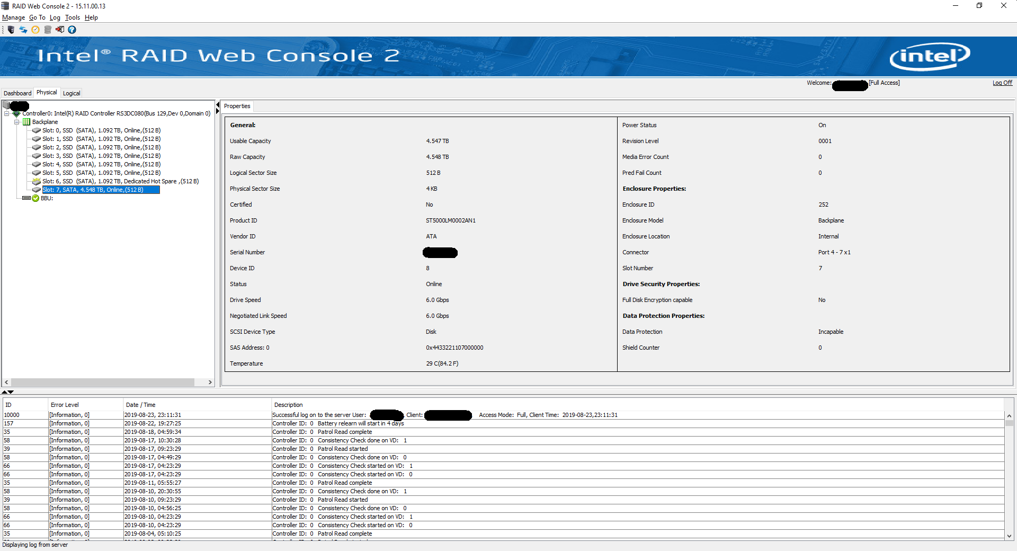Sort log by Date / Time column header
This screenshot has height=551, width=1017.
pos(198,405)
